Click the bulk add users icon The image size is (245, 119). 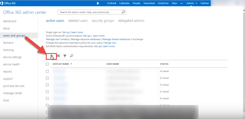tap(58, 56)
